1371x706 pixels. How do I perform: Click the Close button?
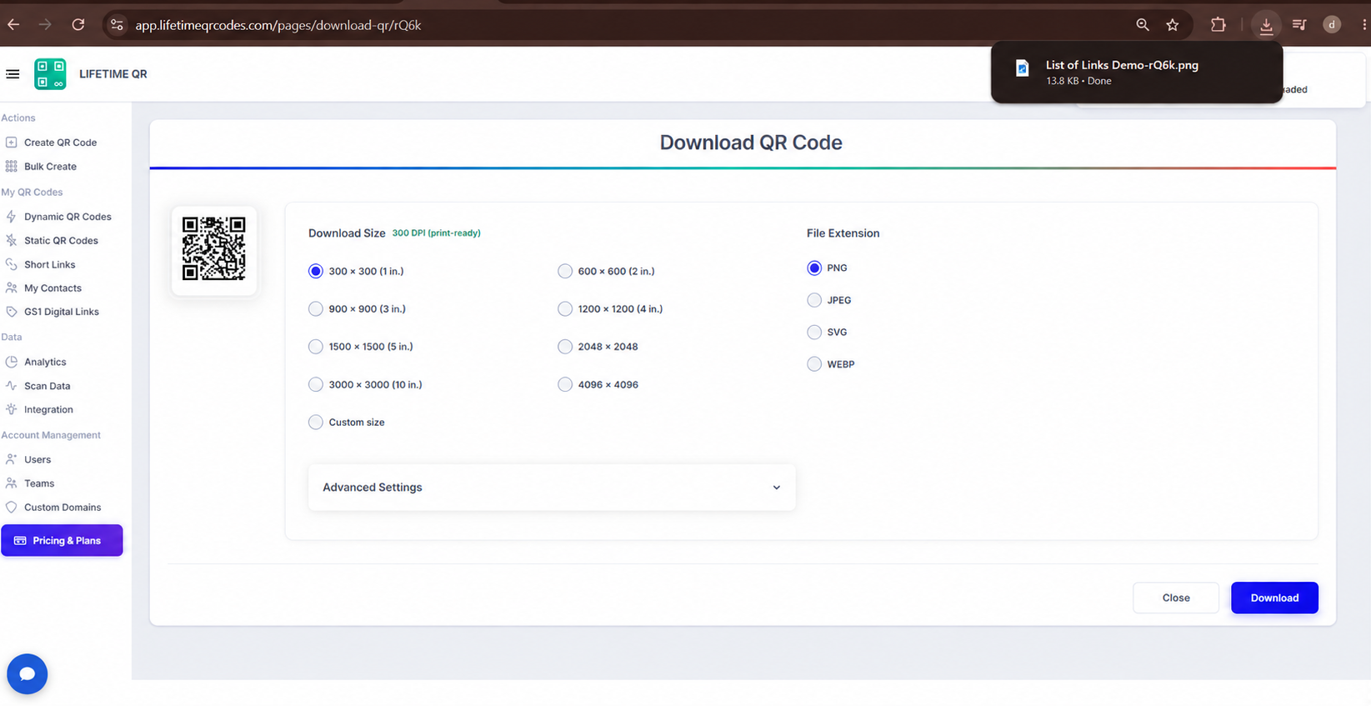pyautogui.click(x=1176, y=598)
